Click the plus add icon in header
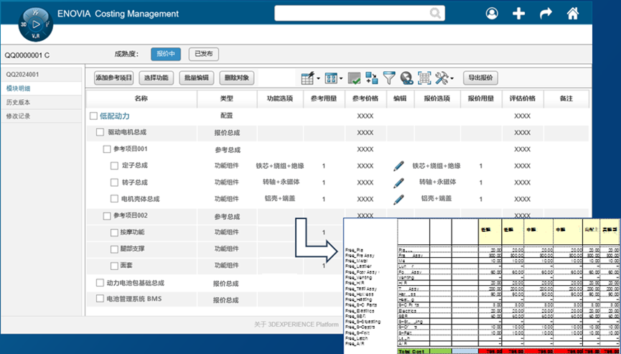 (519, 14)
